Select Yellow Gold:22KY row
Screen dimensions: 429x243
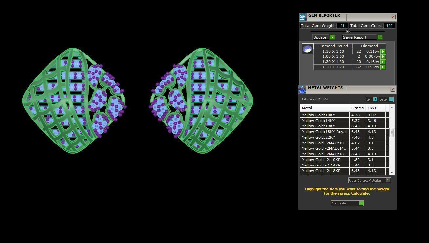pos(344,137)
